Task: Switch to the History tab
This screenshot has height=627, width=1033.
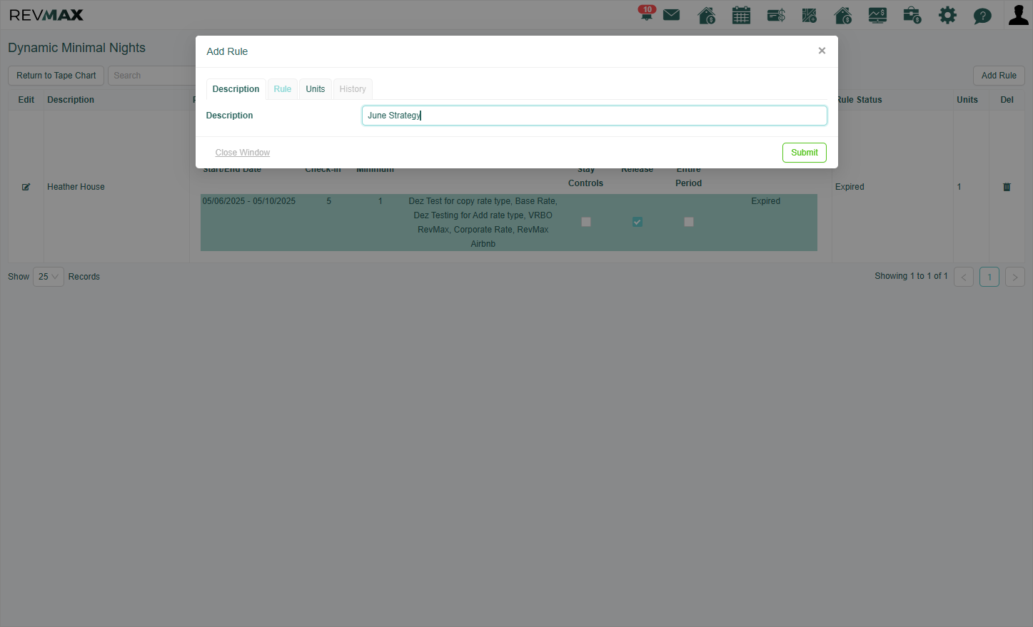Action: pyautogui.click(x=353, y=89)
